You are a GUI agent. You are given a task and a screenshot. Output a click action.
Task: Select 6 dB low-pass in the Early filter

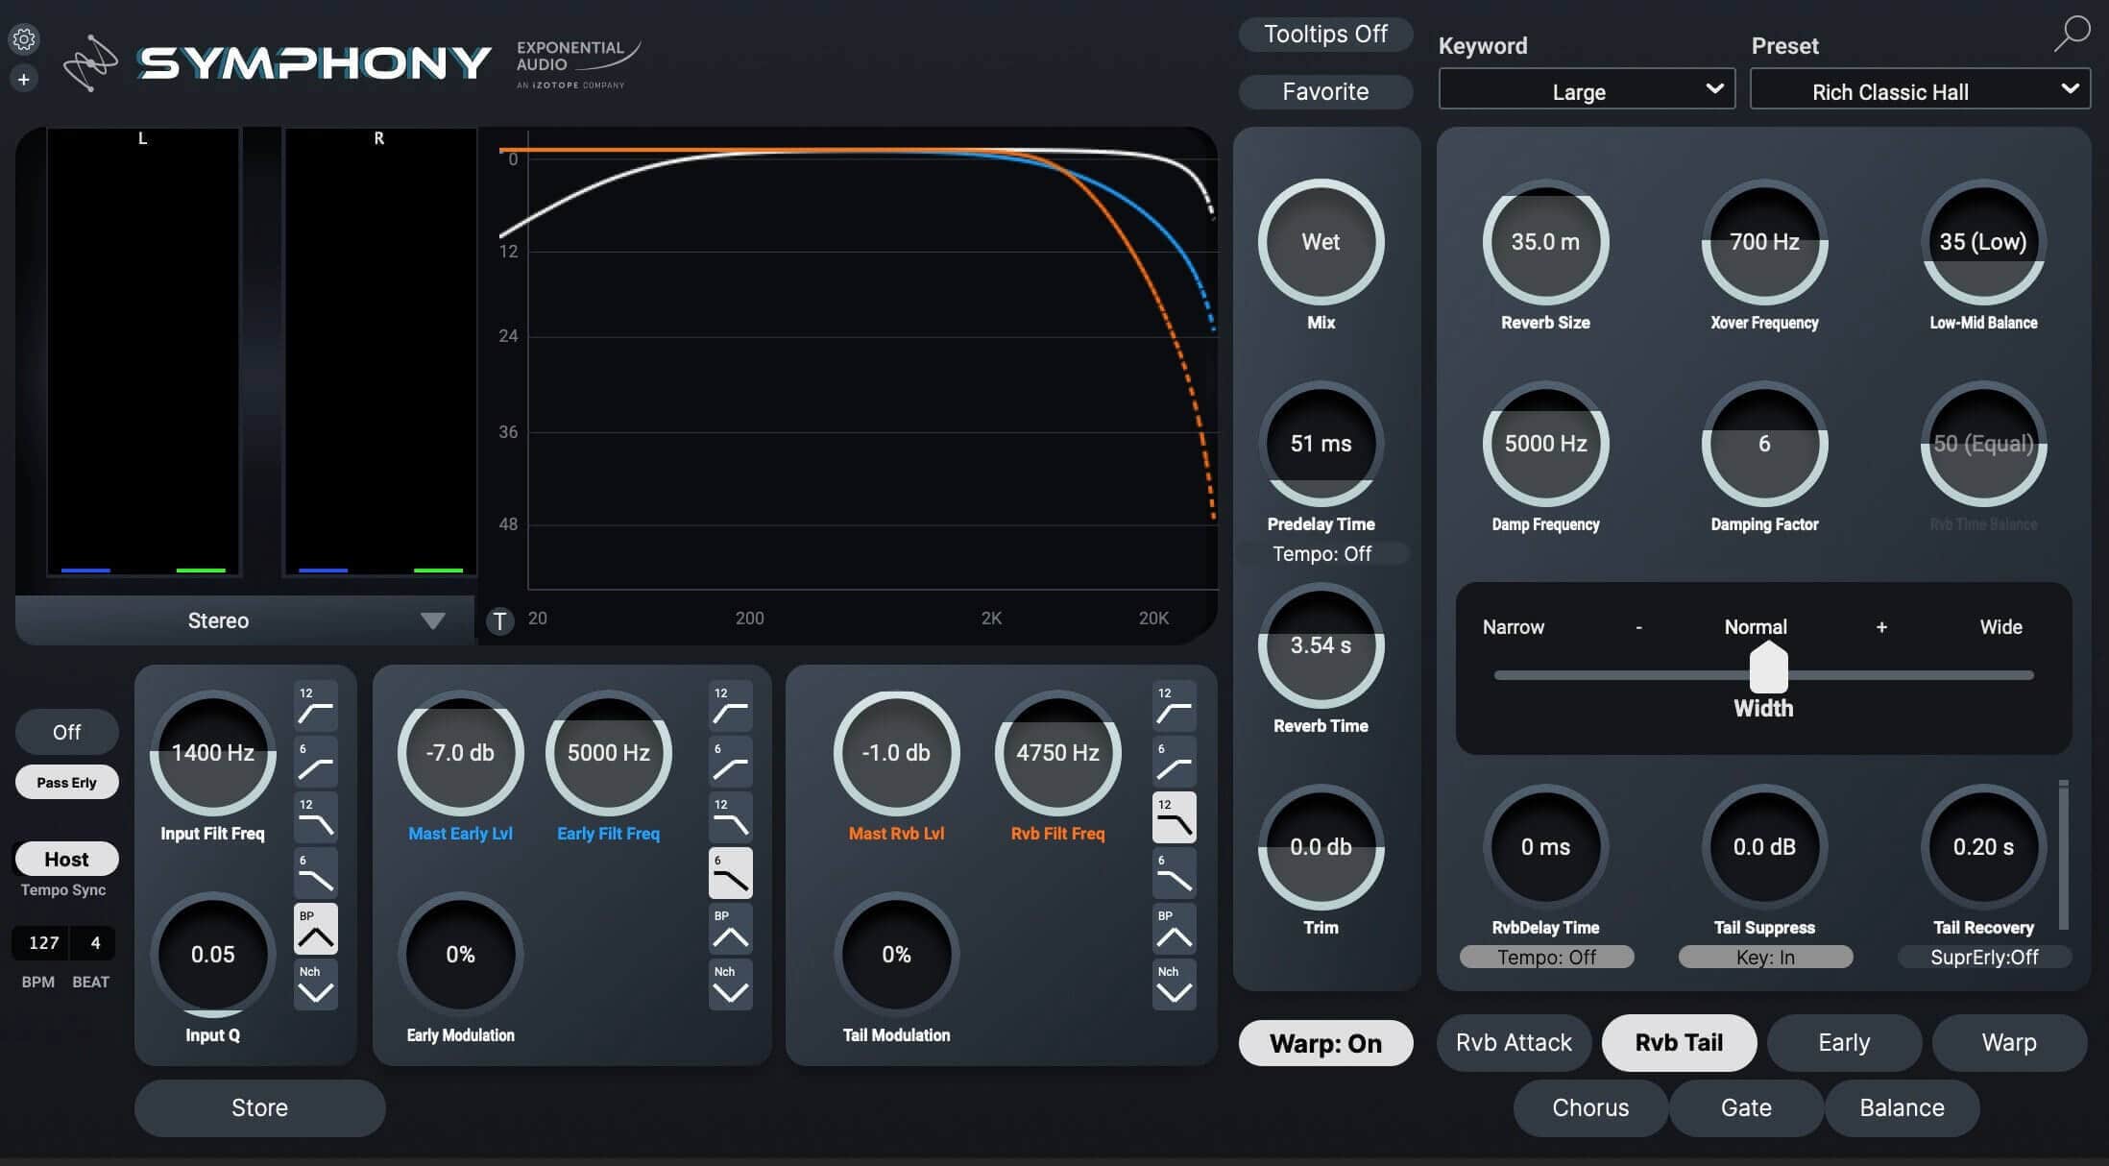coord(730,873)
